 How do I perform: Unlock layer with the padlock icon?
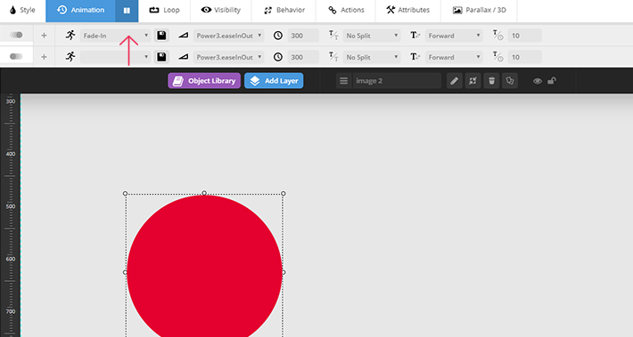point(552,81)
